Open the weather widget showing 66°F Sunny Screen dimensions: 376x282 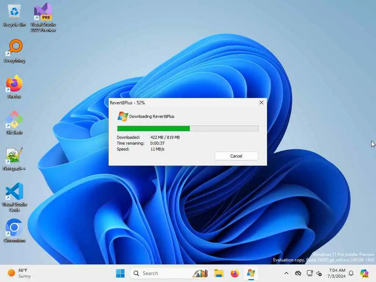19,273
